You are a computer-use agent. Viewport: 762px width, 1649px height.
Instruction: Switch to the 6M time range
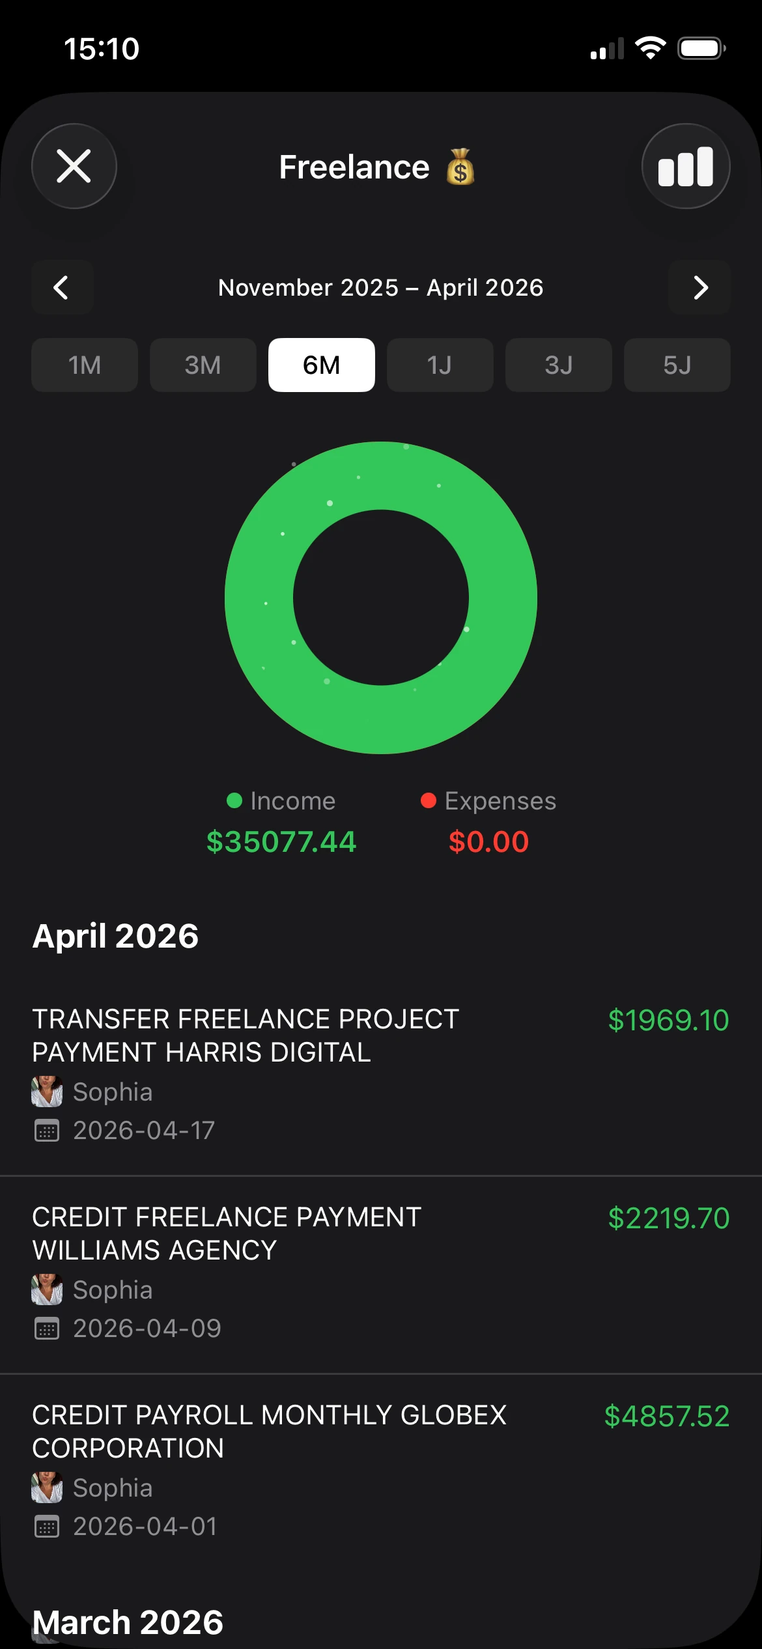point(322,365)
